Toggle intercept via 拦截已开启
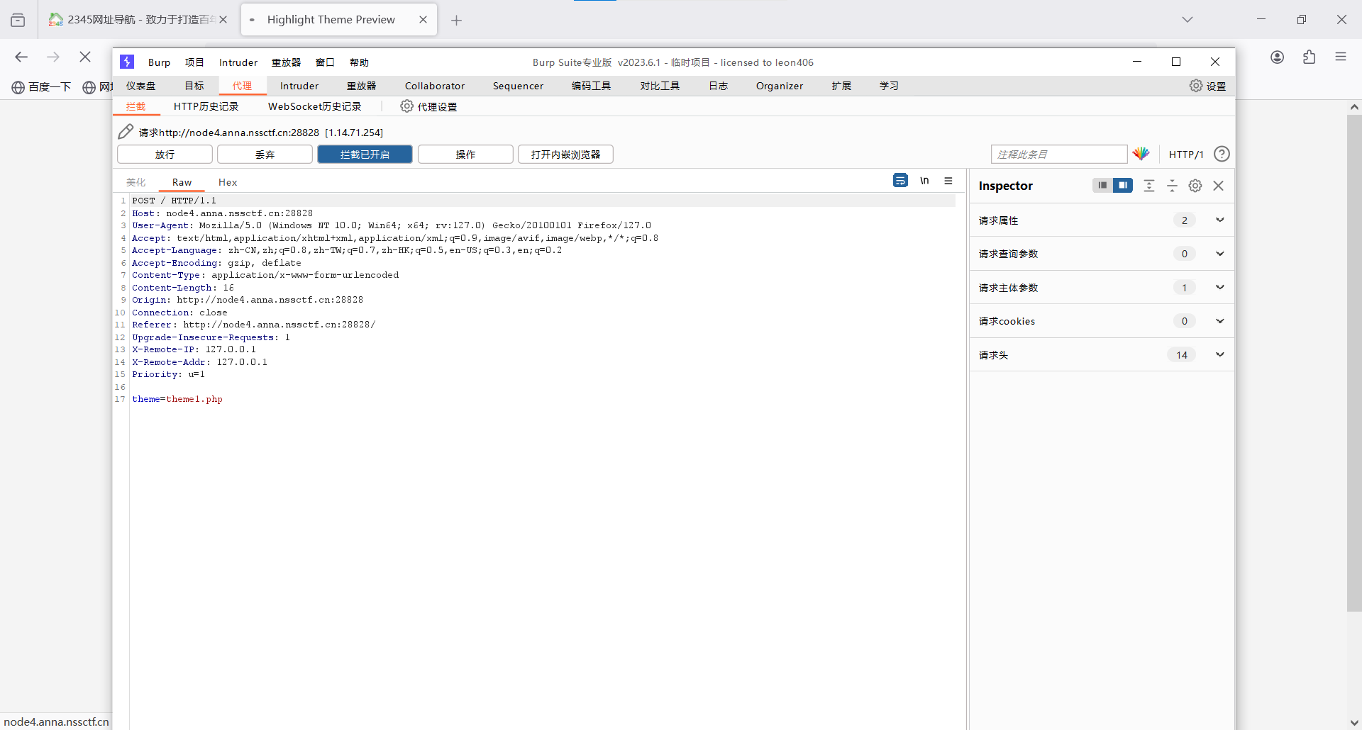This screenshot has height=730, width=1362. (x=365, y=155)
